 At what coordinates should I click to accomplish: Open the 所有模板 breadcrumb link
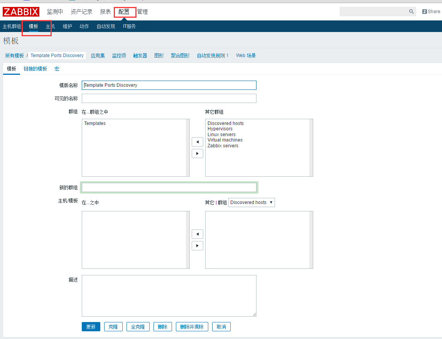click(x=15, y=56)
